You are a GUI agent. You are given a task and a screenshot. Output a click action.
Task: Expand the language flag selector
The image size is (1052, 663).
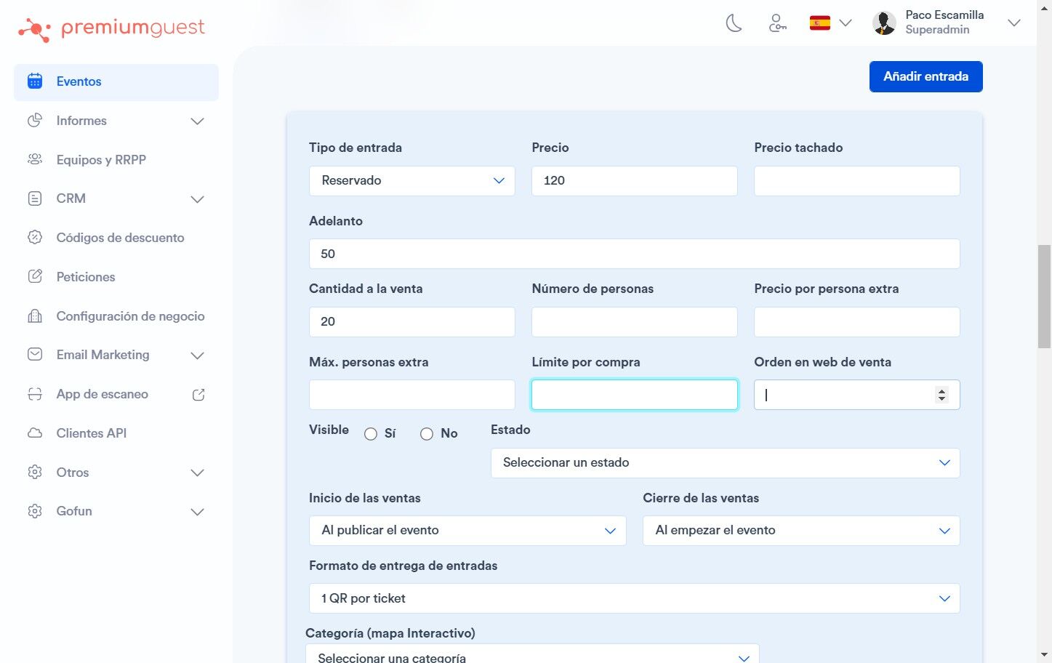pos(830,23)
